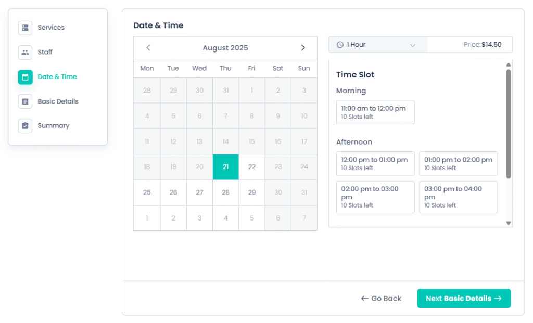This screenshot has height=323, width=533.
Task: Click the time slot scrollbar thumb
Action: 509,124
